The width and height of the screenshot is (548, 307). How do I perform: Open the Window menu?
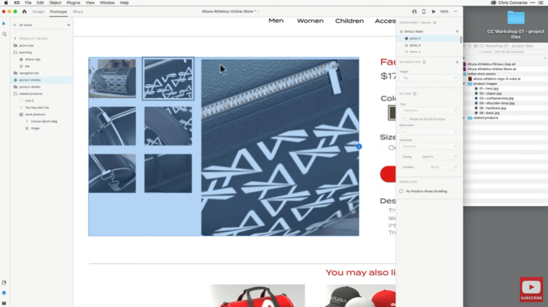click(x=107, y=3)
